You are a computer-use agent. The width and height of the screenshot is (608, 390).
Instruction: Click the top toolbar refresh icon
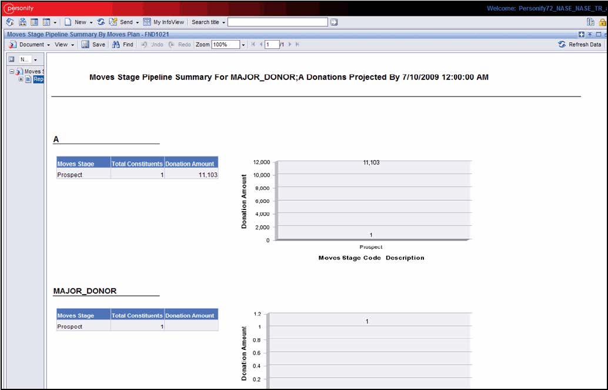[101, 22]
